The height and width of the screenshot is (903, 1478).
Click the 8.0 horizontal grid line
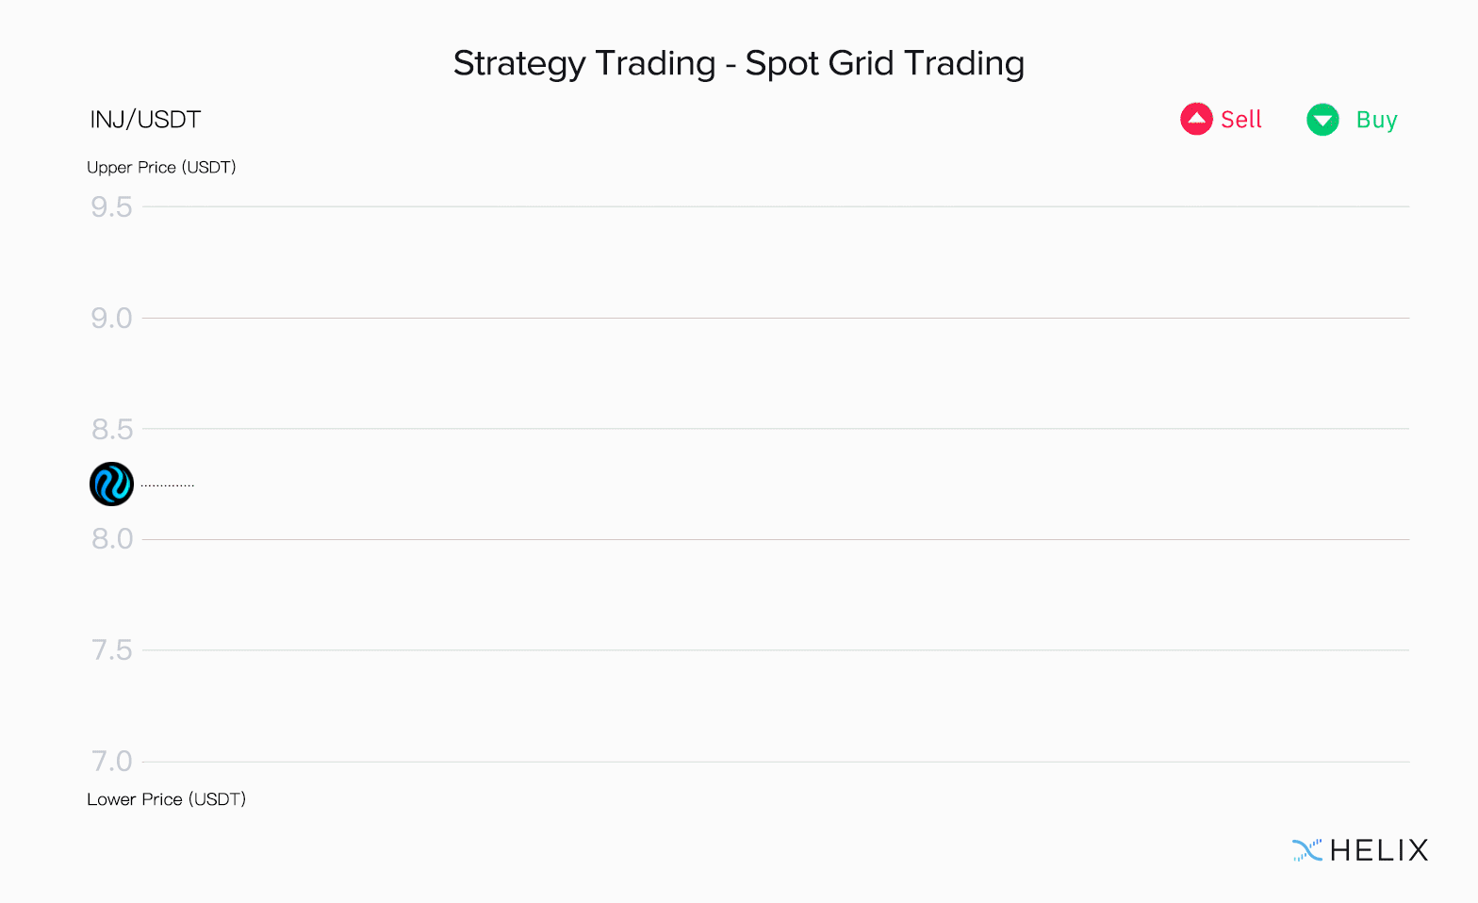pyautogui.click(x=776, y=539)
